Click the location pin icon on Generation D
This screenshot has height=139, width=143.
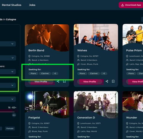point(78,123)
